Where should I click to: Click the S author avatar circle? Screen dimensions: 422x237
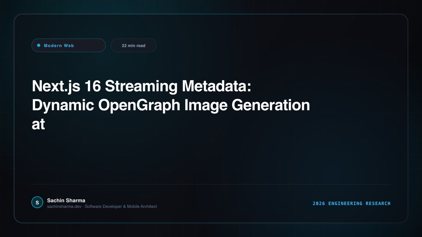click(37, 203)
